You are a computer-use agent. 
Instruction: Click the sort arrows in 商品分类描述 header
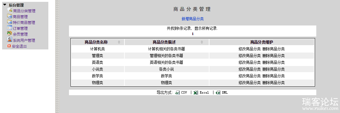coord(202,42)
